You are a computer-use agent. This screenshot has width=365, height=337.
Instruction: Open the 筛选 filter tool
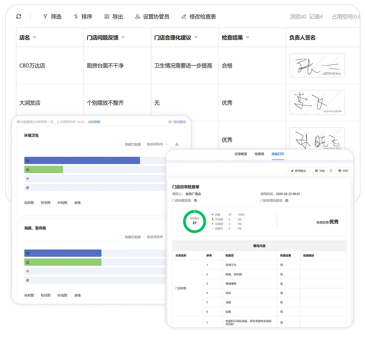click(x=53, y=17)
